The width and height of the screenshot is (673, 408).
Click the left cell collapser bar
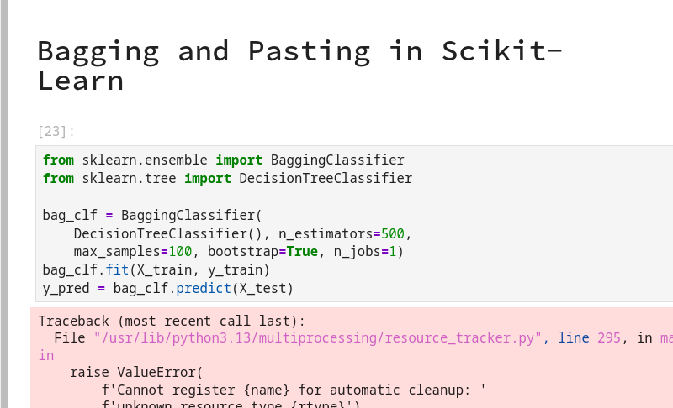click(x=4, y=204)
